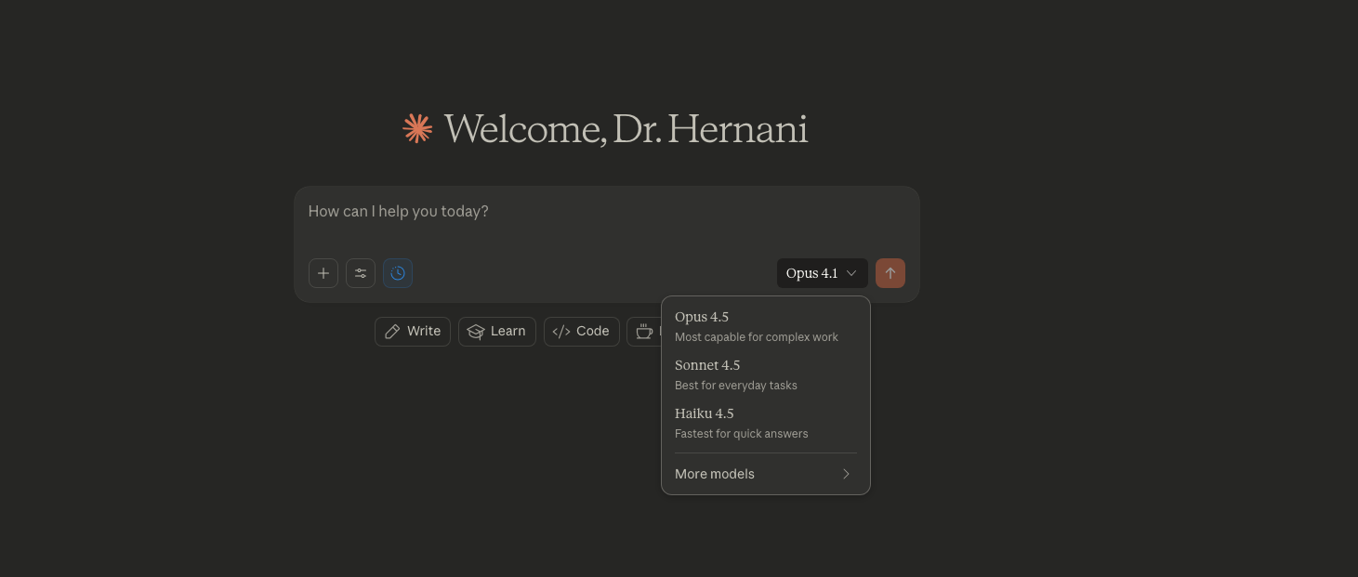
Task: Click the pencil icon on Write chip
Action: [392, 332]
